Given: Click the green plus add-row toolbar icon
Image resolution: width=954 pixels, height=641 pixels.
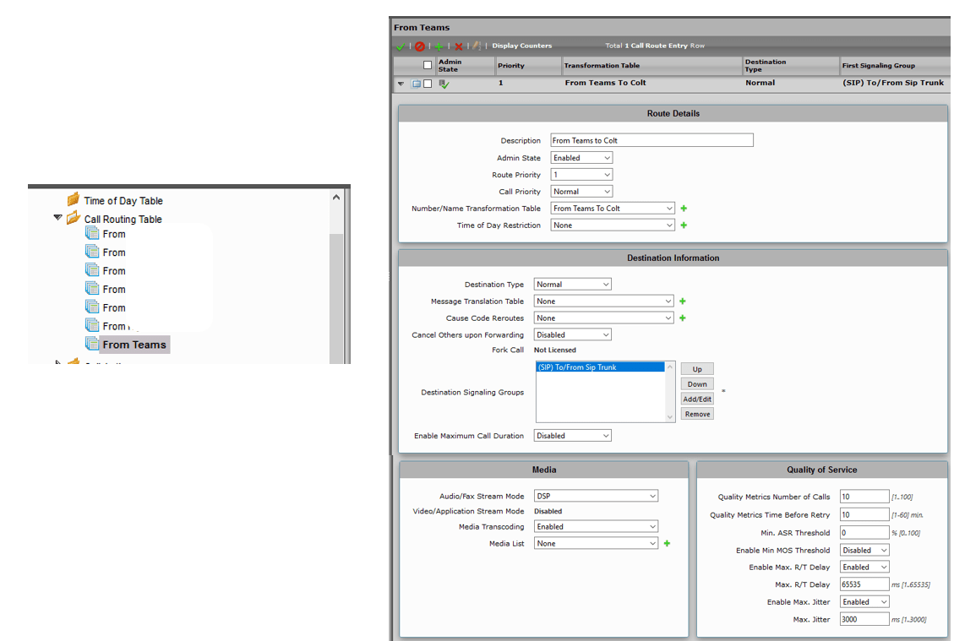Looking at the screenshot, I should coord(439,46).
